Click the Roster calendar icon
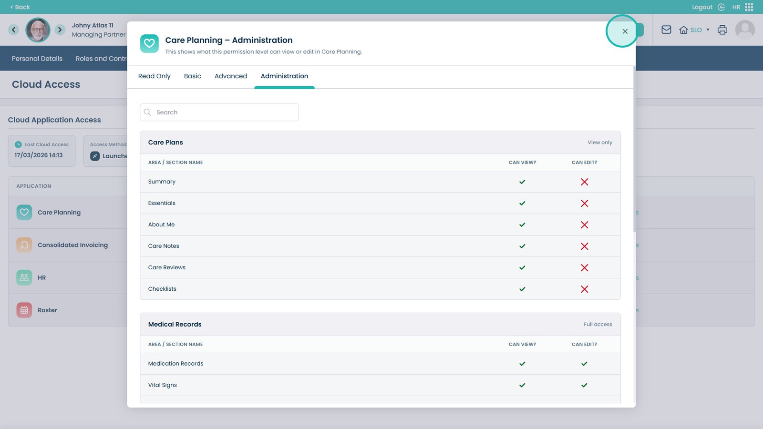Screen dimensions: 763x429 tap(24, 310)
